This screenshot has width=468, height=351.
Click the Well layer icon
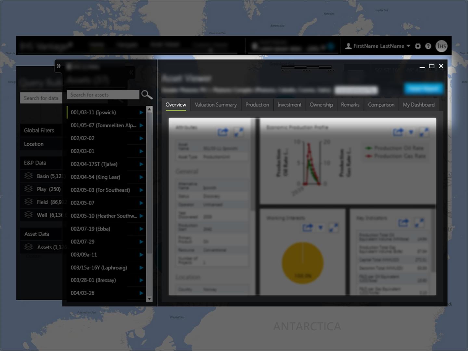coord(29,215)
